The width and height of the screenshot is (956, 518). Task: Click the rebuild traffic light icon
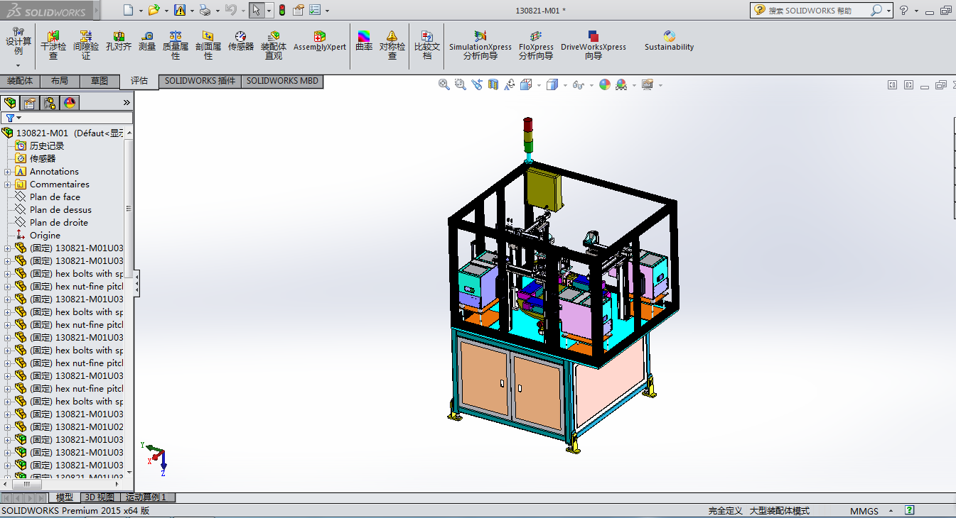point(281,10)
